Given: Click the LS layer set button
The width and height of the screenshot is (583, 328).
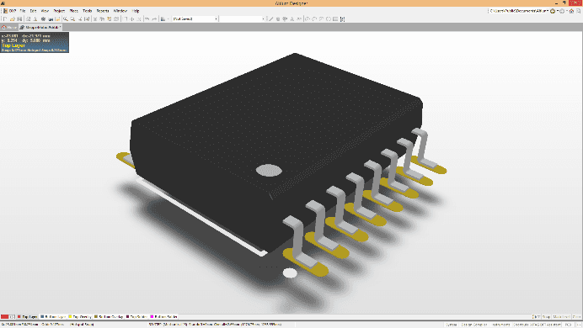Looking at the screenshot, I should [13, 316].
